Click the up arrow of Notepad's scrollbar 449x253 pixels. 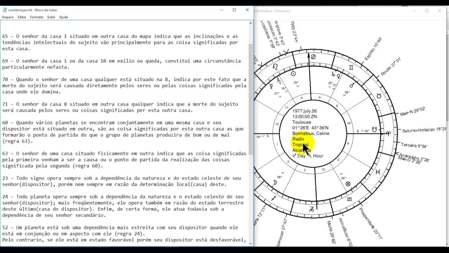pos(251,23)
